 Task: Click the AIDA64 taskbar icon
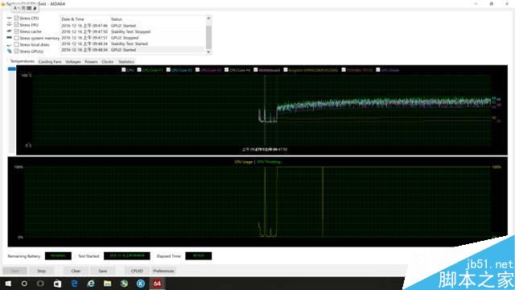158,284
